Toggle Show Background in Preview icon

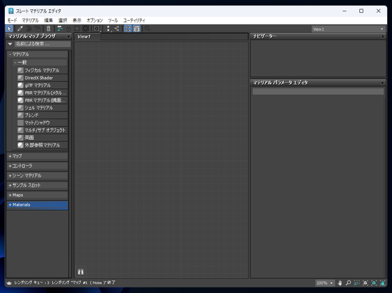tap(85, 28)
